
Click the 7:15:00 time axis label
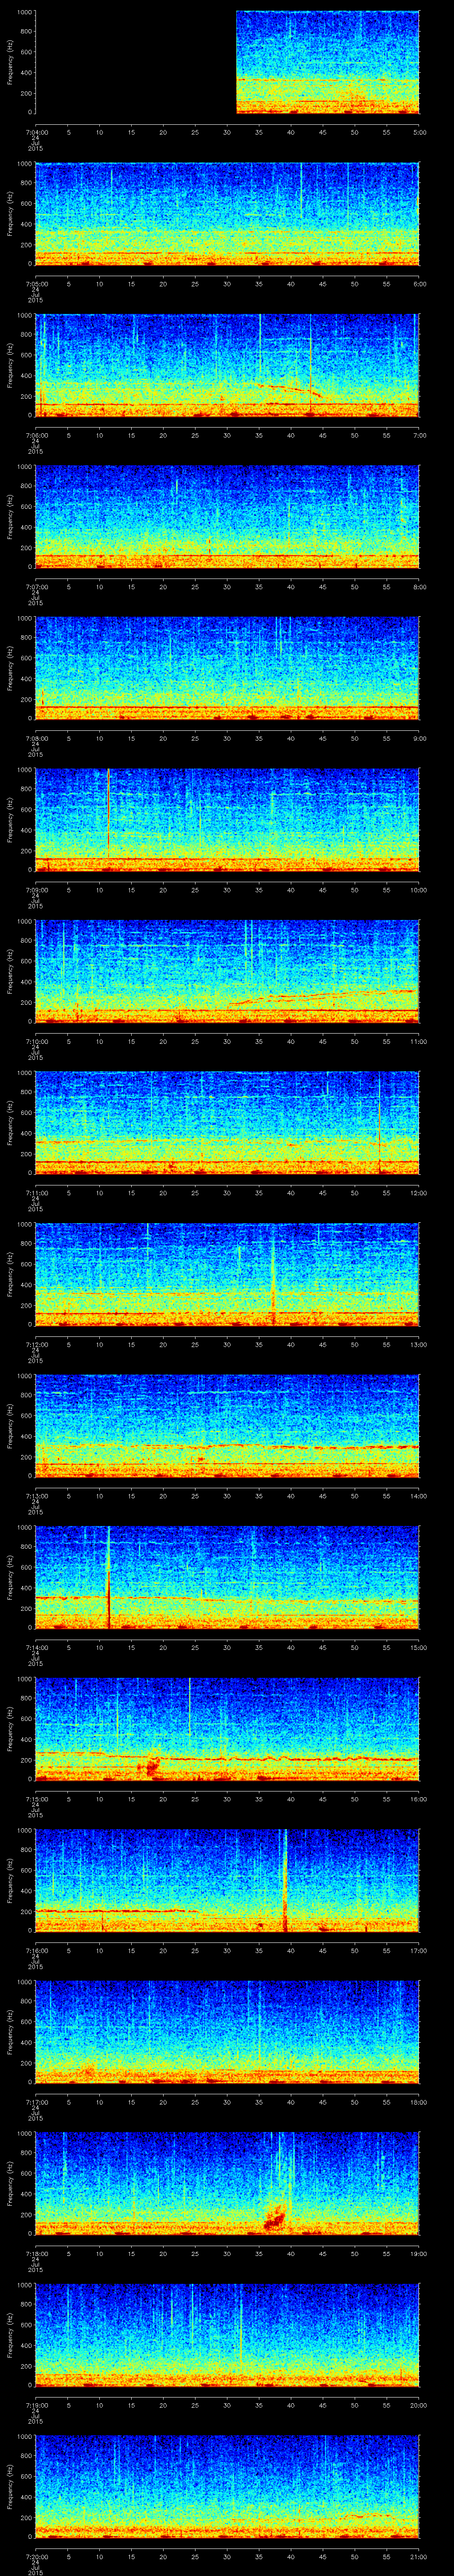coord(36,1799)
